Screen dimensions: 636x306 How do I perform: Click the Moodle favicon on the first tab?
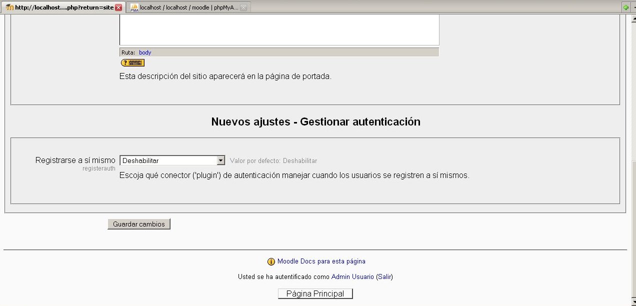(9, 7)
